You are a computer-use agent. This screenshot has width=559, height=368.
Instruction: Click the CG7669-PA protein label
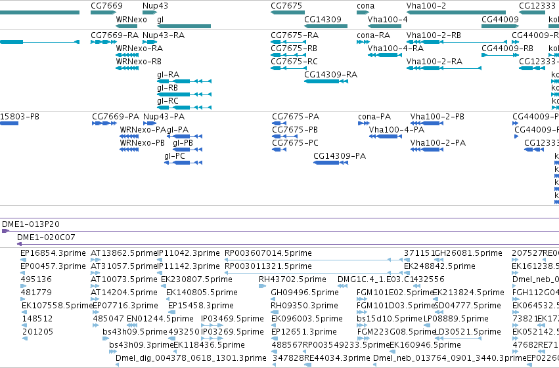coord(116,117)
